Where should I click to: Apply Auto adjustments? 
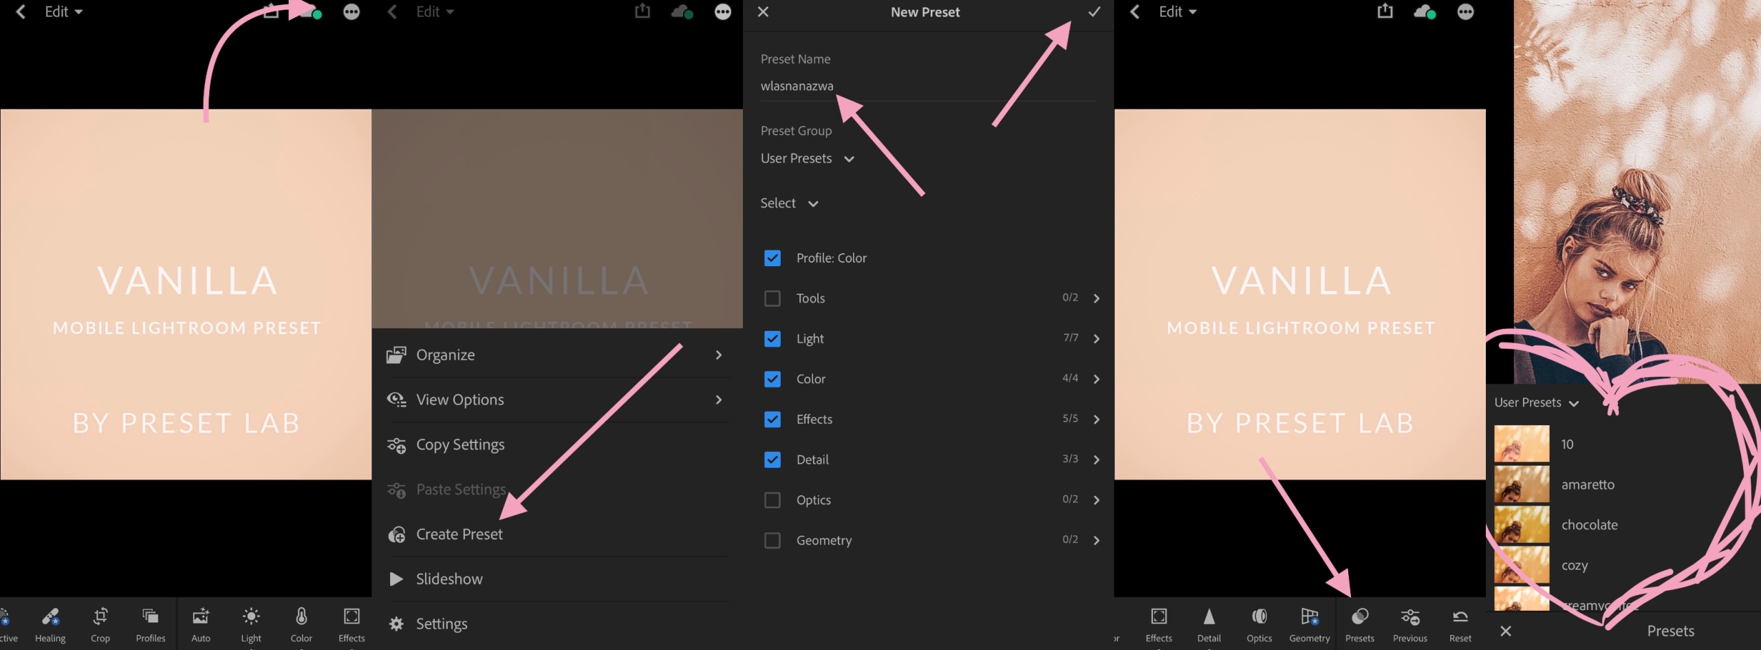click(x=200, y=622)
